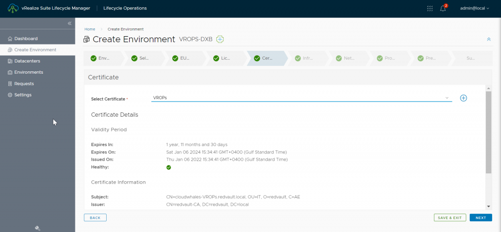The image size is (501, 232).
Task: Go to the EU... wizard step
Action: click(x=184, y=59)
